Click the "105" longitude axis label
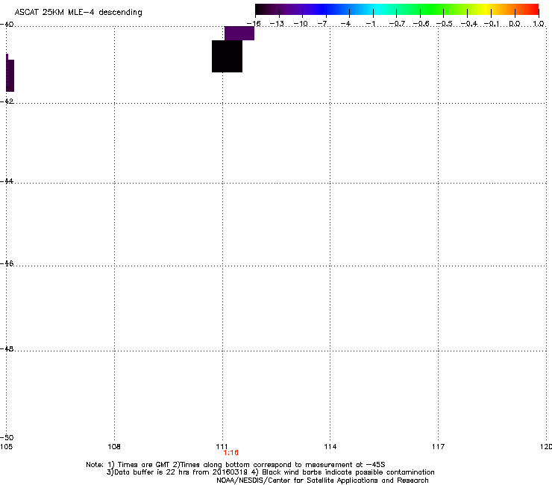 (x=6, y=447)
